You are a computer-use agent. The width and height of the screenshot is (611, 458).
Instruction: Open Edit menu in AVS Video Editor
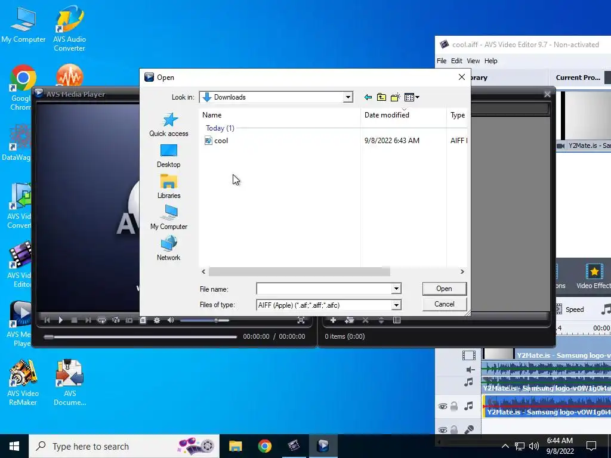pyautogui.click(x=456, y=61)
